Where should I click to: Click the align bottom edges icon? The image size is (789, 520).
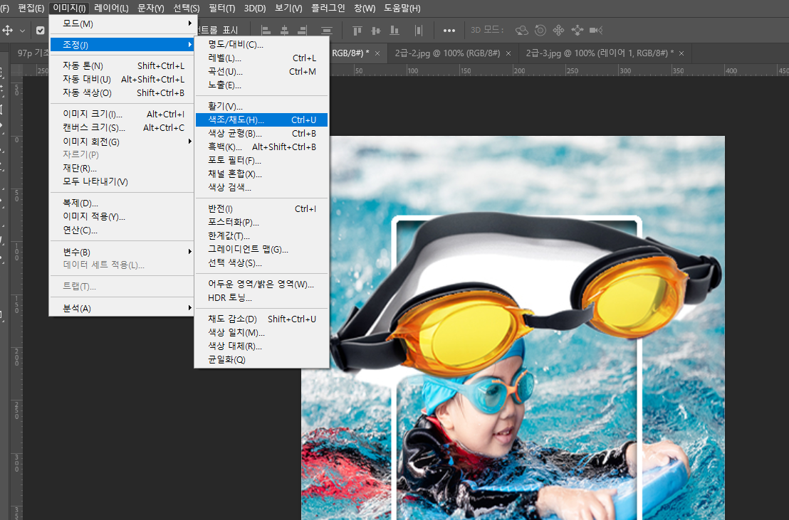(394, 31)
